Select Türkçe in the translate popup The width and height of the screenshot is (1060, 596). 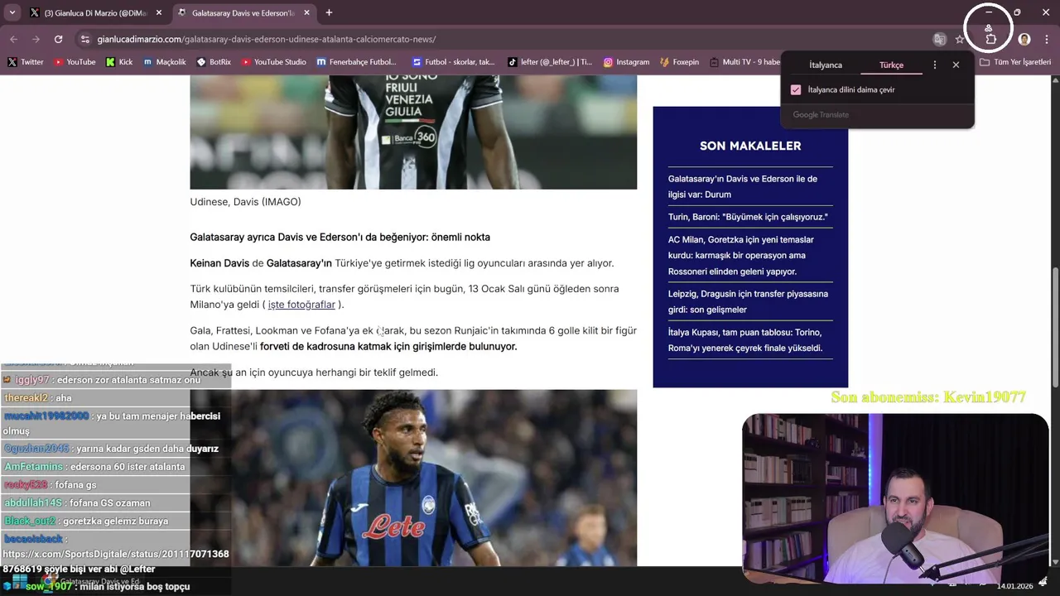point(891,65)
